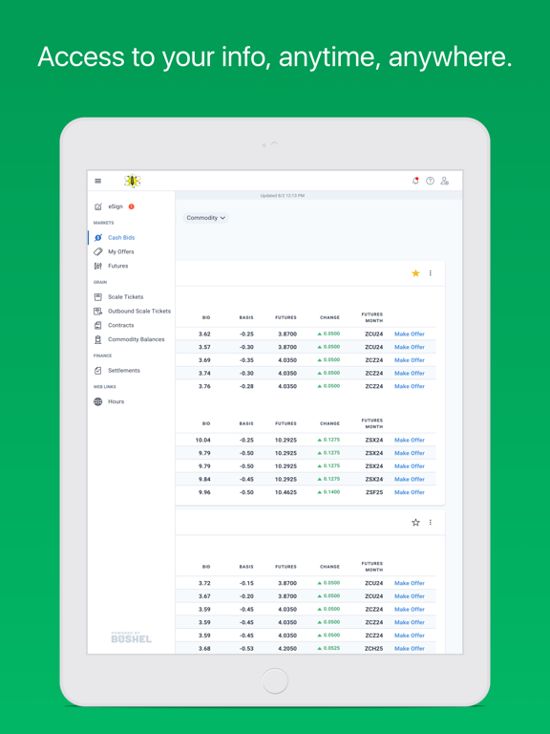Screen dimensions: 550x734
Task: Click the -0.28 basis value
Action: click(x=246, y=386)
